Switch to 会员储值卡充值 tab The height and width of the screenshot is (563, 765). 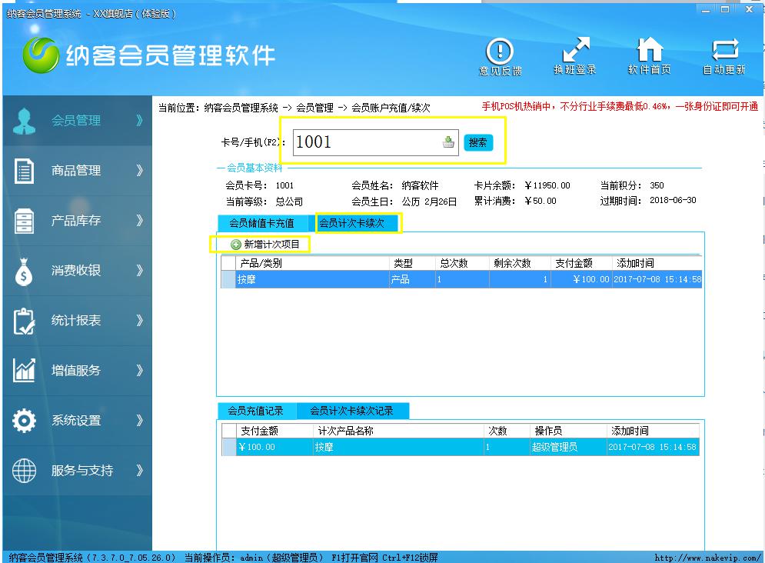point(262,224)
